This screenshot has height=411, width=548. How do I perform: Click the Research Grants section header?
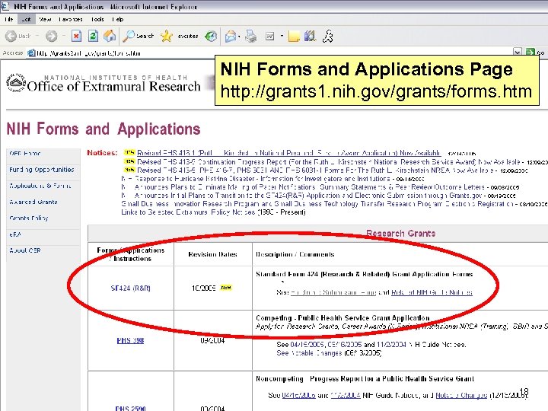pyautogui.click(x=400, y=233)
